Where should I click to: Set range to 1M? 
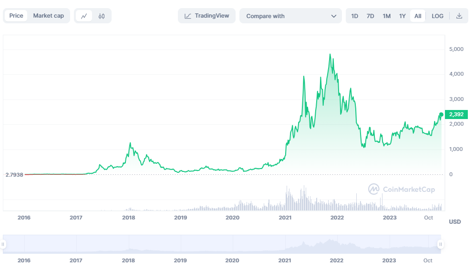(x=386, y=16)
